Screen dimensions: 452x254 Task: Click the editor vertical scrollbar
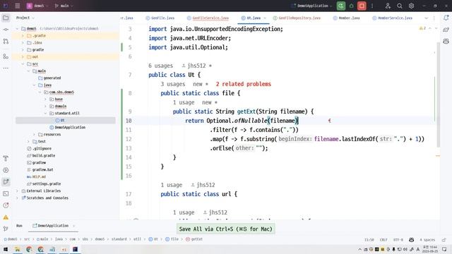438,95
